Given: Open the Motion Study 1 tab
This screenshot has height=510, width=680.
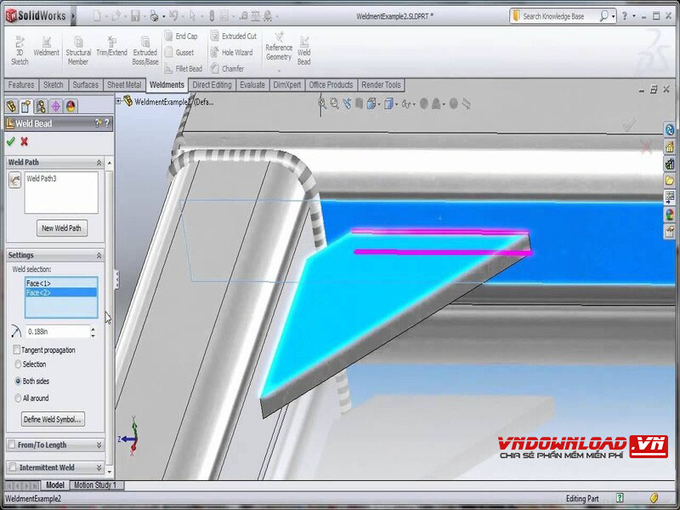Looking at the screenshot, I should click(95, 484).
